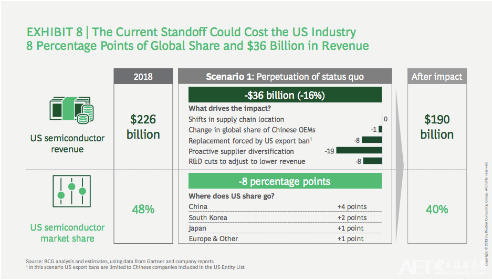
Task: Click the -8 Replacement forced by export ban bar
Action: tap(372, 140)
